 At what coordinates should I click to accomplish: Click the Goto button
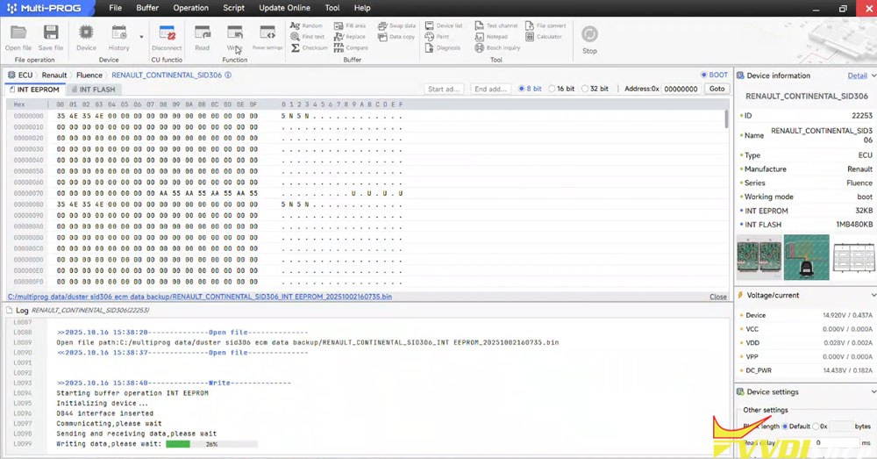pos(717,89)
